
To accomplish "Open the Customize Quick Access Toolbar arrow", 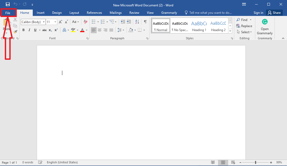I will tap(32, 5).
